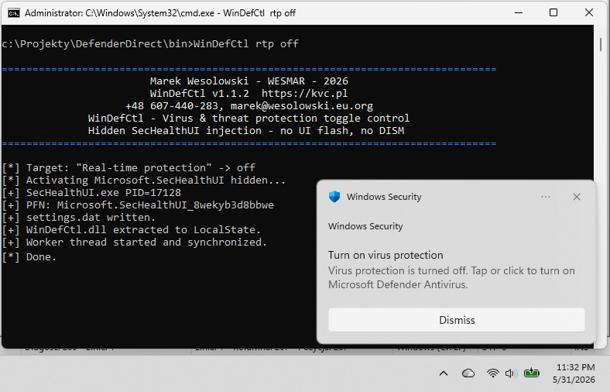Click the Done. output line

[x=29, y=257]
